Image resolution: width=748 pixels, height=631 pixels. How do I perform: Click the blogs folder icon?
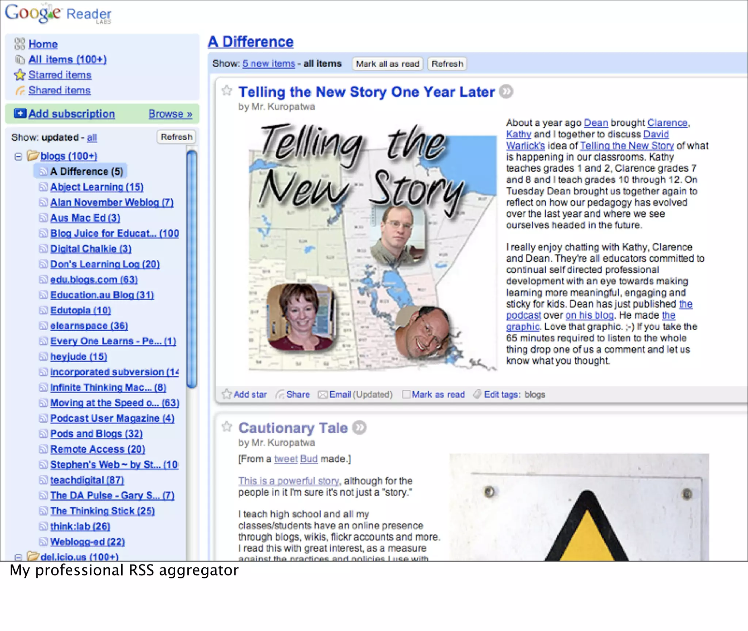33,156
